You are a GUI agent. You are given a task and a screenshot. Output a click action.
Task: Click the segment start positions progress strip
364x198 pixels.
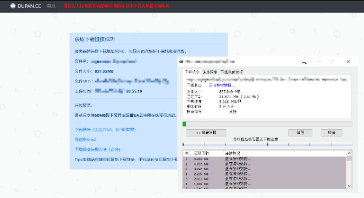(x=267, y=145)
